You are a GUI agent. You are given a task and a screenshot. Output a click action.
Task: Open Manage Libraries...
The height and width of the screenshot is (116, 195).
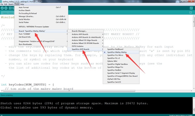pos(41,16)
